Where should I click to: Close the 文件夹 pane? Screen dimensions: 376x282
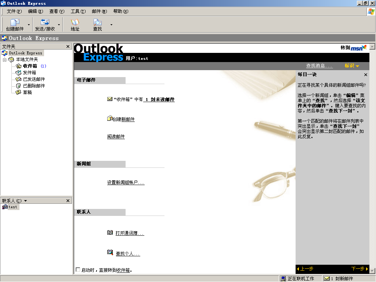tap(68, 46)
